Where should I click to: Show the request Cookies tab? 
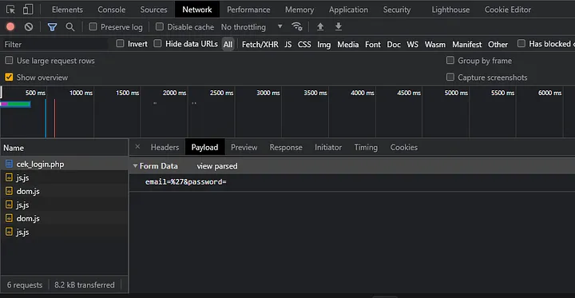404,147
